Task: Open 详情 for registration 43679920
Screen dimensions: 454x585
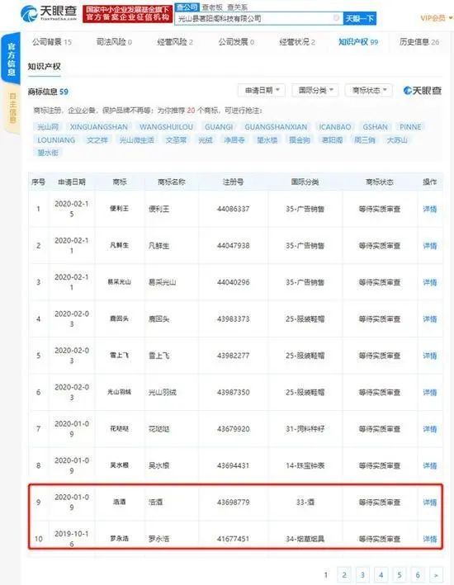Action: [430, 429]
